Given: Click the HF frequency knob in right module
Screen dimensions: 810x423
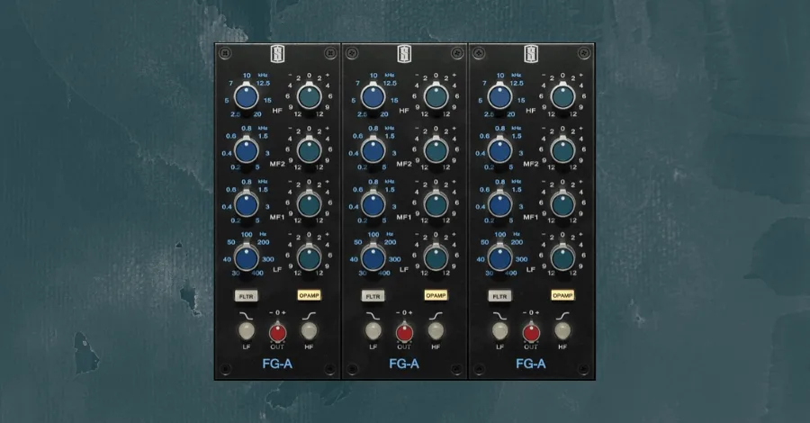Looking at the screenshot, I should click(500, 96).
